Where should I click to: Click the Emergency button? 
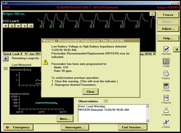tap(18, 128)
